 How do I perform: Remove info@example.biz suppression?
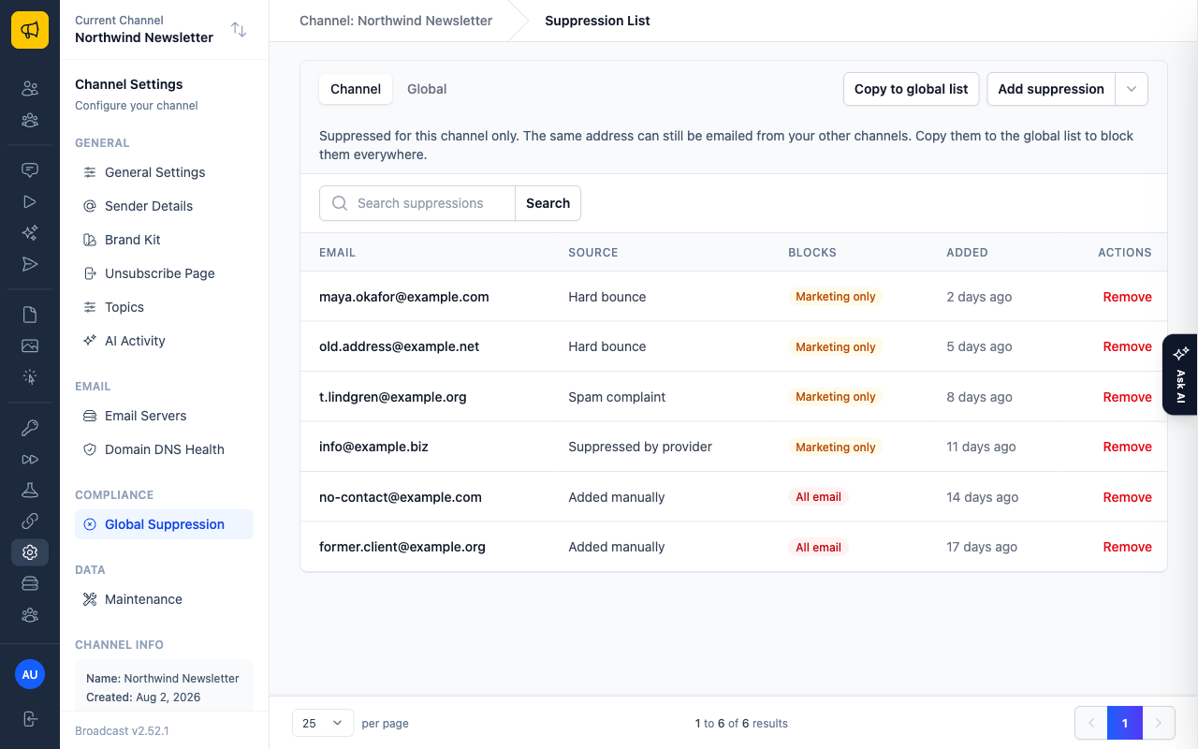[1127, 447]
